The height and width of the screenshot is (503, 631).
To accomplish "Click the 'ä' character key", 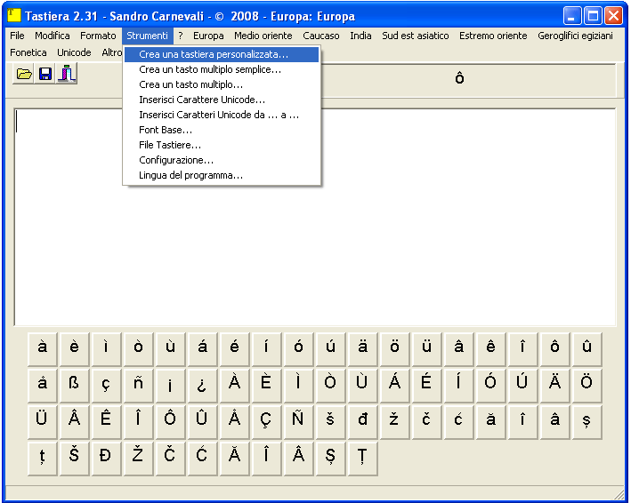I will pyautogui.click(x=362, y=347).
